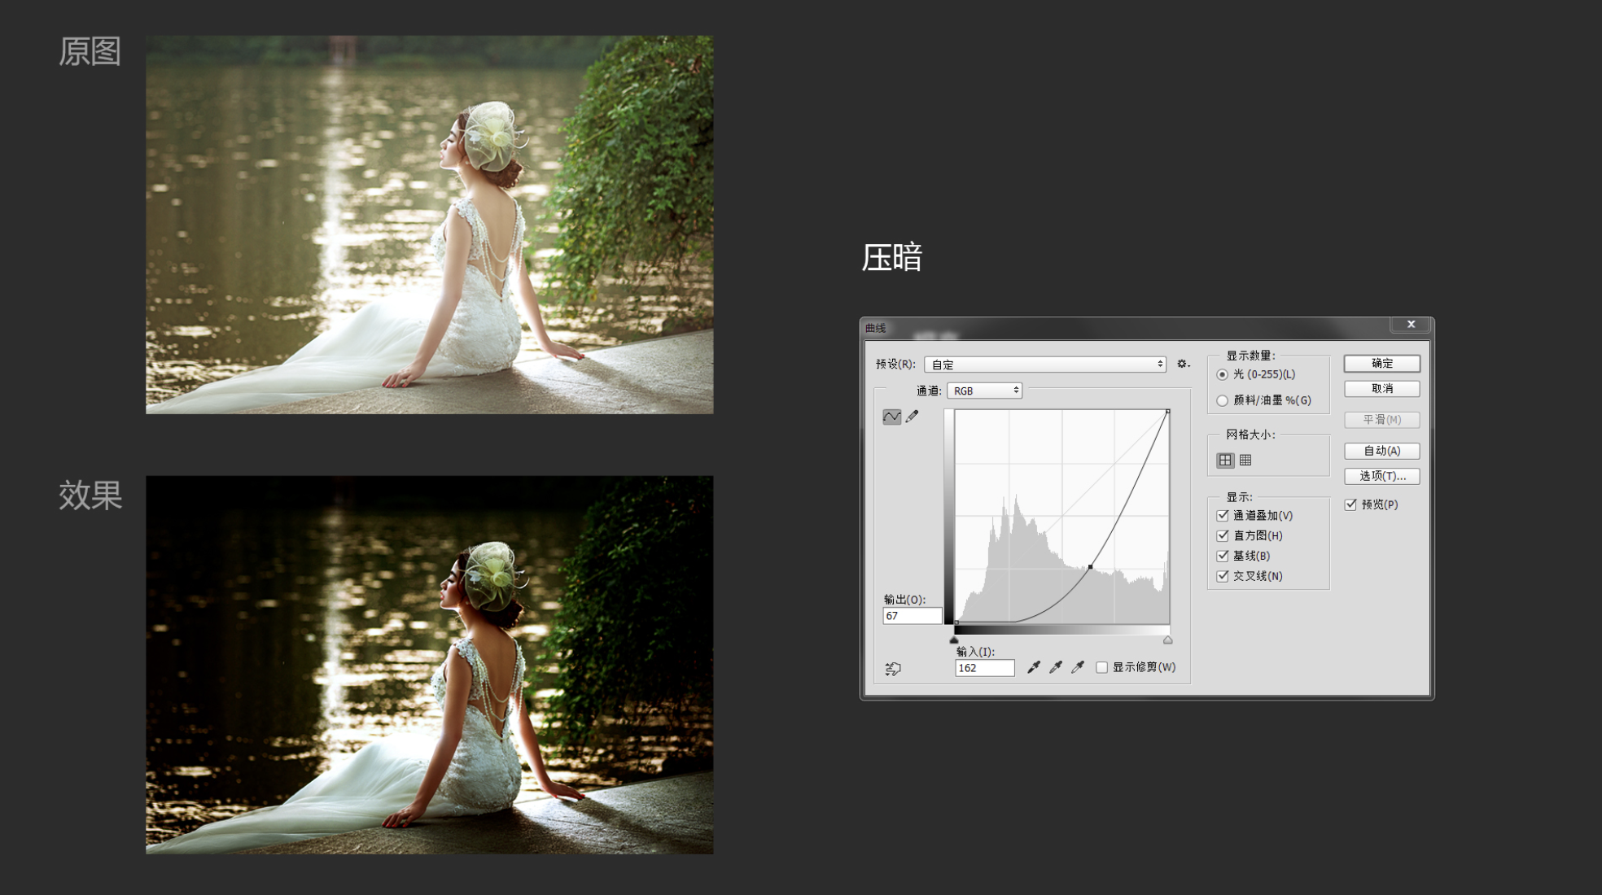Pick the black point eyedropper
Viewport: 1602px width, 895px height.
pos(1034,667)
